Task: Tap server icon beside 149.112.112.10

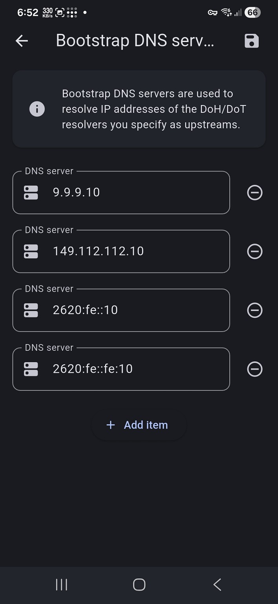Action: tap(31, 252)
